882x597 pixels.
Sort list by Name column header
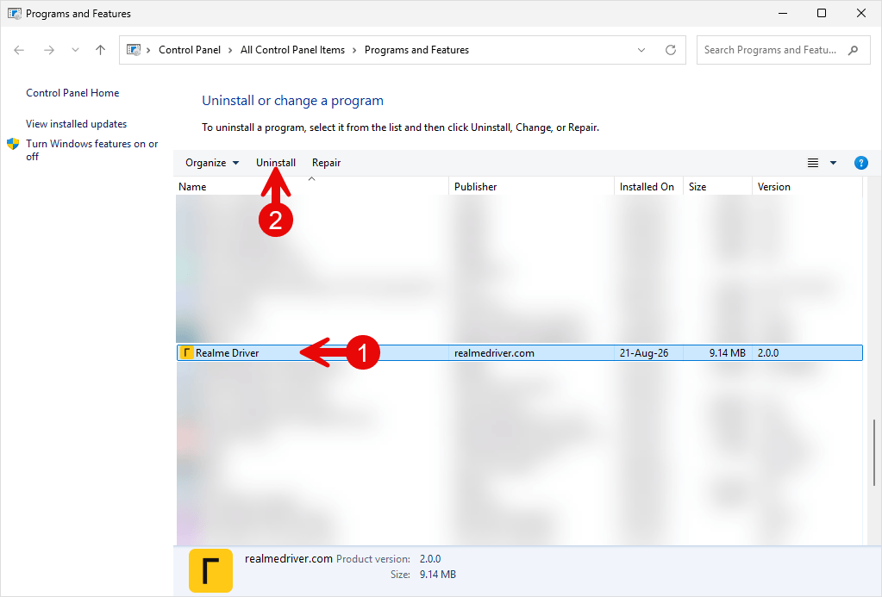[312, 187]
